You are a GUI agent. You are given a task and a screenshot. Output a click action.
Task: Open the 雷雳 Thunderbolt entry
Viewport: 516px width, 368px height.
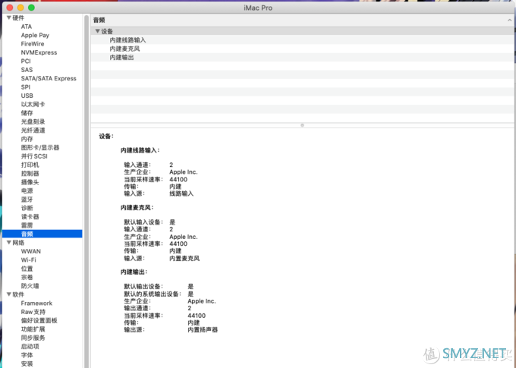pos(27,225)
